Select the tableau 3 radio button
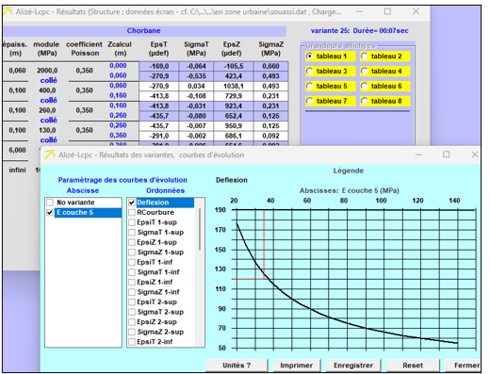The image size is (490, 374). coord(310,72)
